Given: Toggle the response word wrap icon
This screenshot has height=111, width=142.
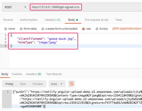Looking at the screenshot, I should pyautogui.click(x=72, y=84).
